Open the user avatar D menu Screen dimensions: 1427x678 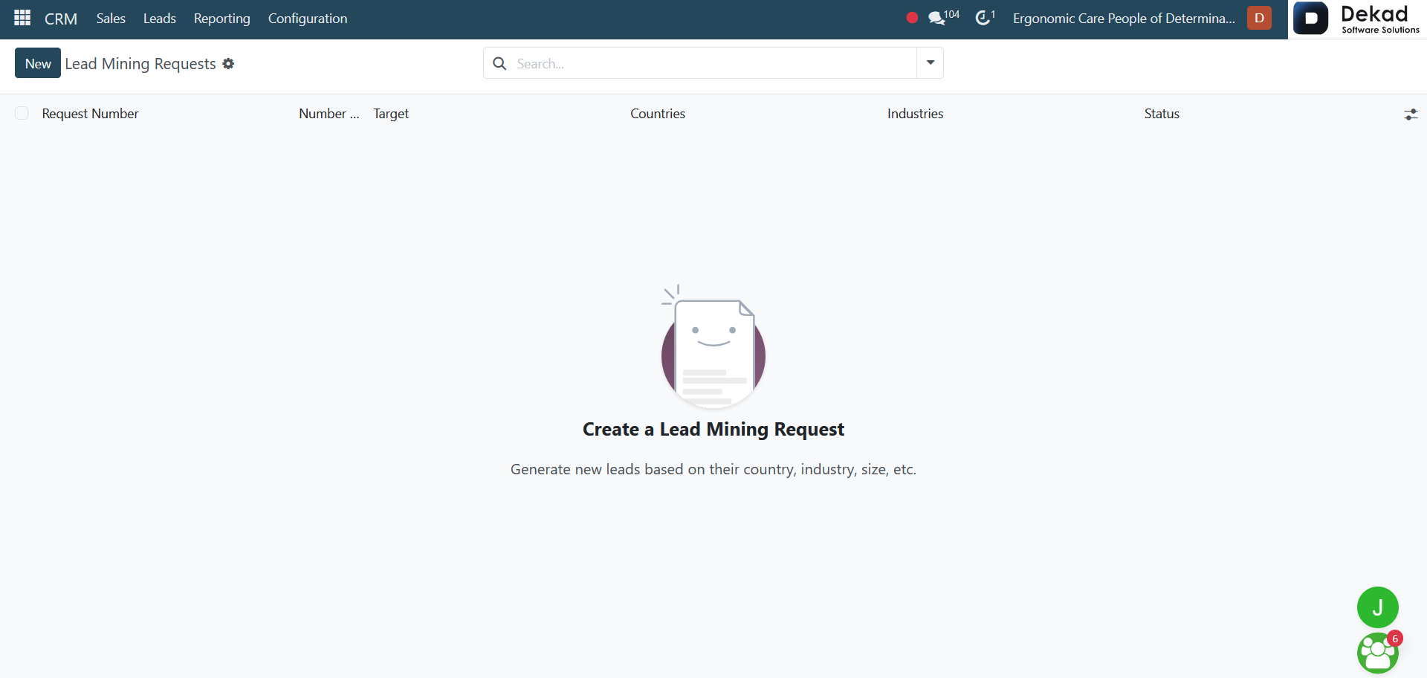pyautogui.click(x=1259, y=18)
